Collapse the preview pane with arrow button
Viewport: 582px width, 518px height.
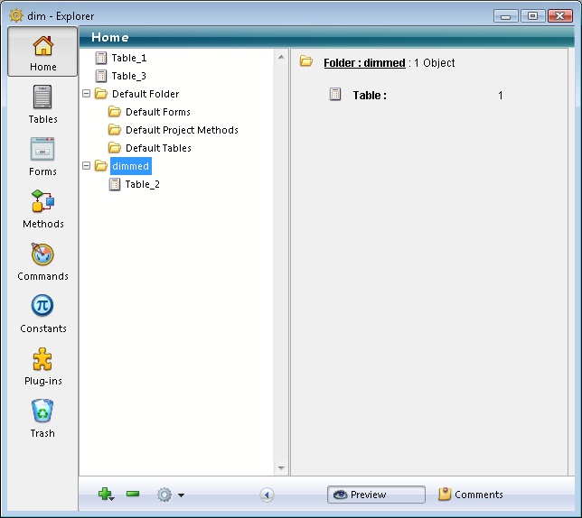[x=267, y=495]
